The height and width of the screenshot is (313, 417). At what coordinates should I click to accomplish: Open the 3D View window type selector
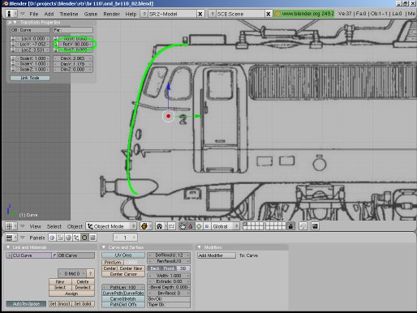click(11, 226)
